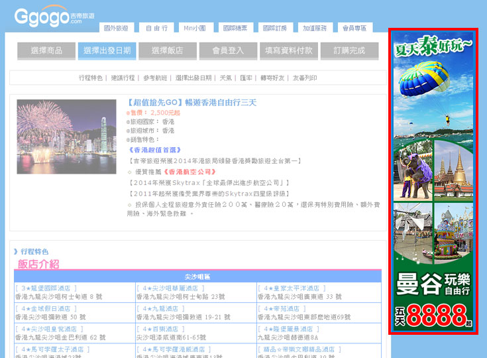Image resolution: width=487 pixels, height=358 pixels.
Task: Open the 國外旅遊 navigation tab
Action: (116, 29)
